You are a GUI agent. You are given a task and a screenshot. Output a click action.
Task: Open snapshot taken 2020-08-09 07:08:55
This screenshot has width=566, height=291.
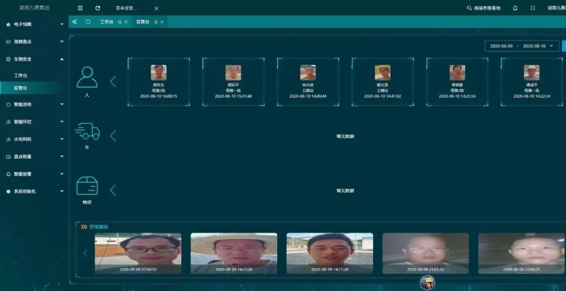[138, 253]
